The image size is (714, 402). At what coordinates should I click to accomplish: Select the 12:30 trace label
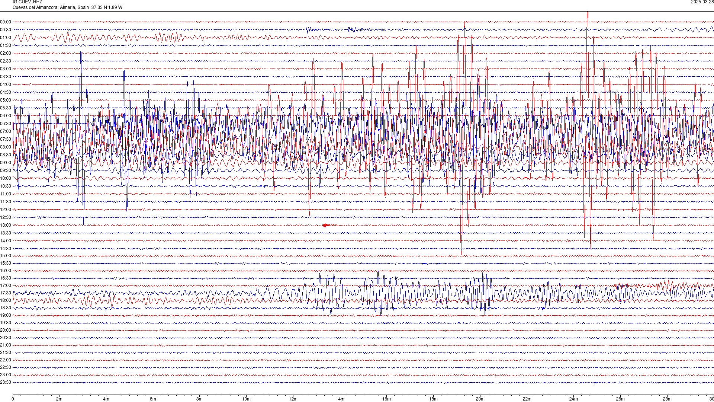tap(6, 217)
